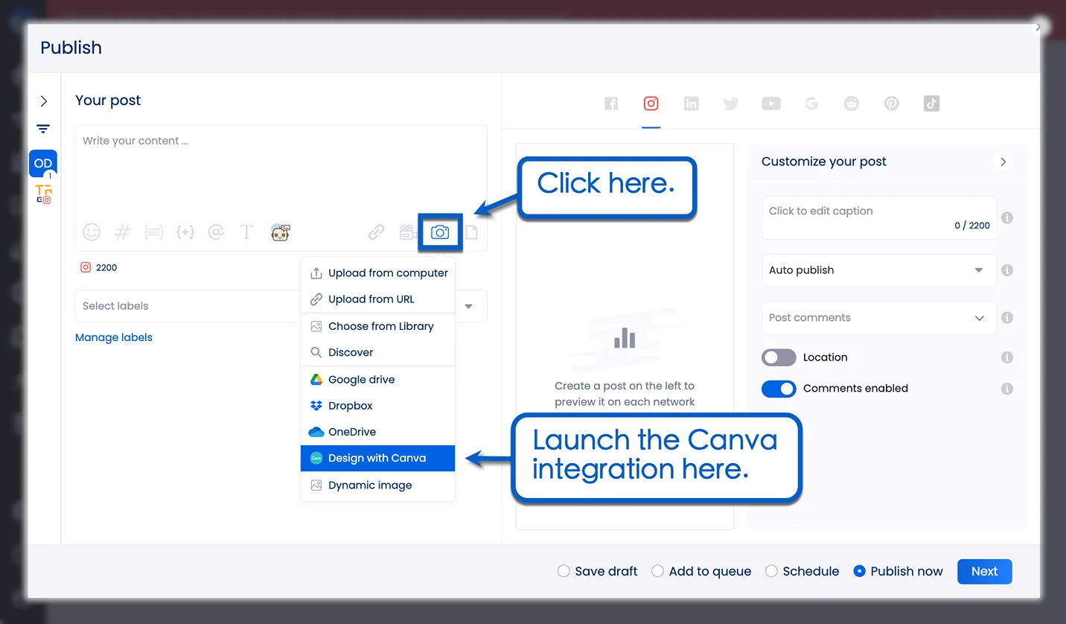The height and width of the screenshot is (624, 1066).
Task: Expand the Post comments dropdown
Action: tap(878, 318)
